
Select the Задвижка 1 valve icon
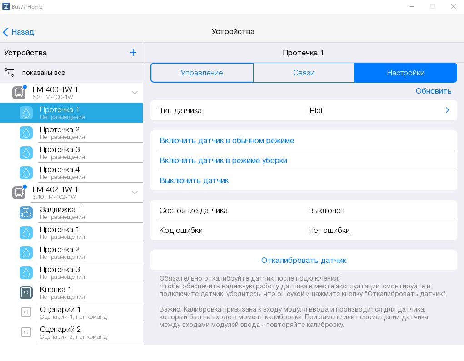[x=26, y=213]
